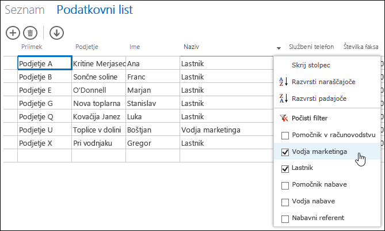Click the Številka faksa column header
This screenshot has width=385, height=231.
pos(361,47)
